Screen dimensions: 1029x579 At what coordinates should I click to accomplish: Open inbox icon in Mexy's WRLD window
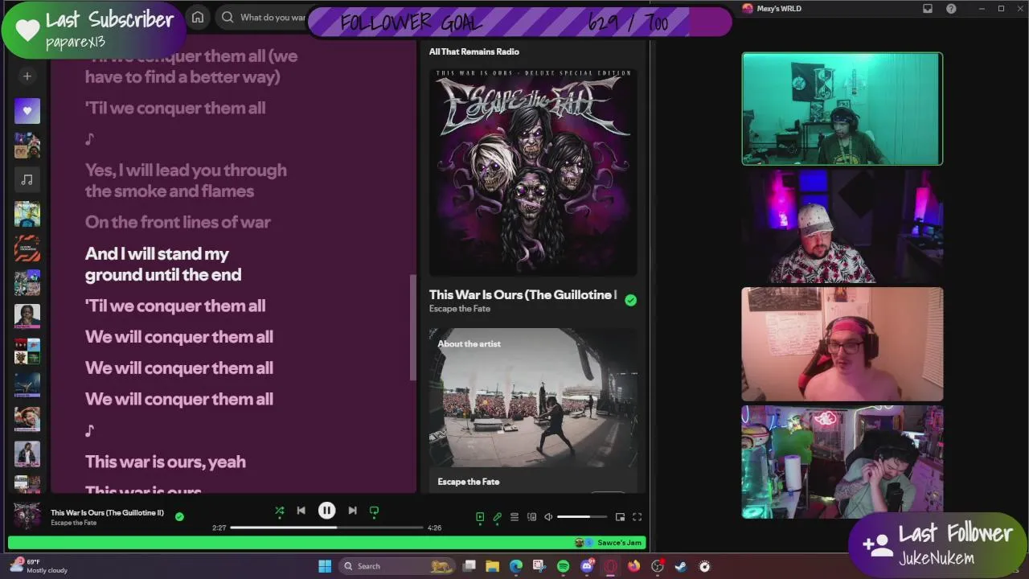coord(928,9)
